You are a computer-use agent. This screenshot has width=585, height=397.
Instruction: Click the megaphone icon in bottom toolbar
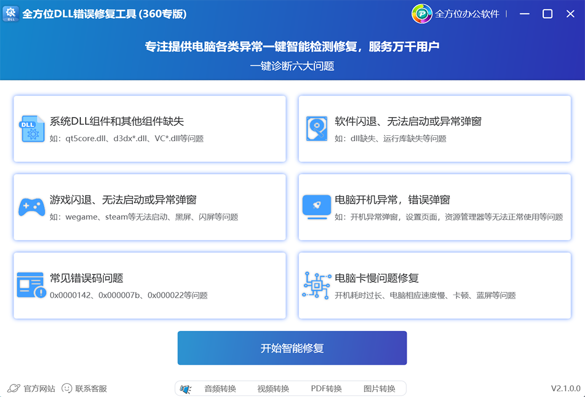(185, 389)
